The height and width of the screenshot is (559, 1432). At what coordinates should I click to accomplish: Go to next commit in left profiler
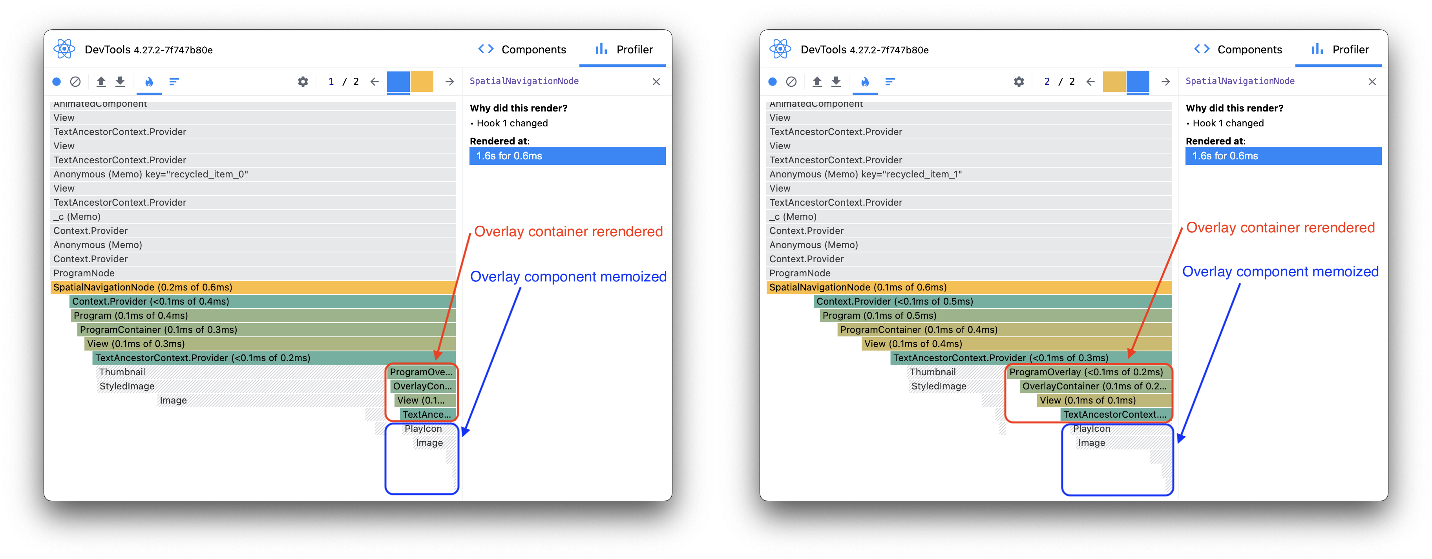pyautogui.click(x=450, y=82)
